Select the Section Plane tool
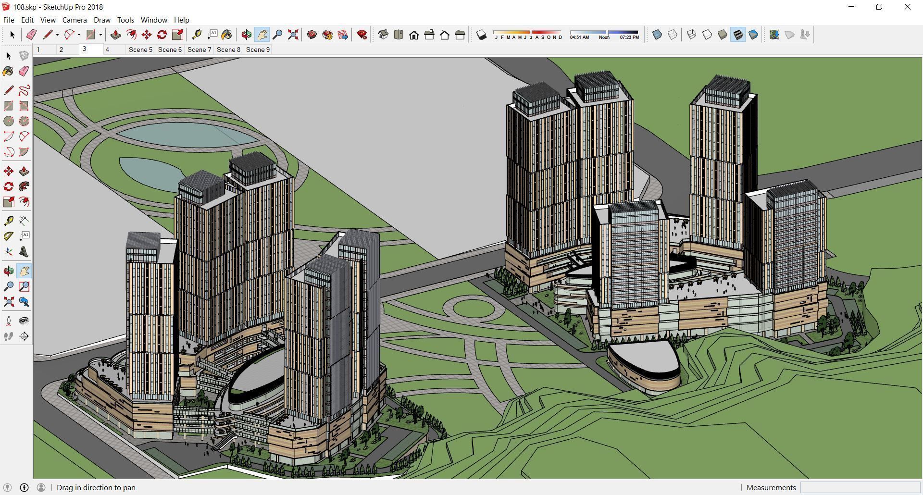The height and width of the screenshot is (495, 923). (x=24, y=336)
